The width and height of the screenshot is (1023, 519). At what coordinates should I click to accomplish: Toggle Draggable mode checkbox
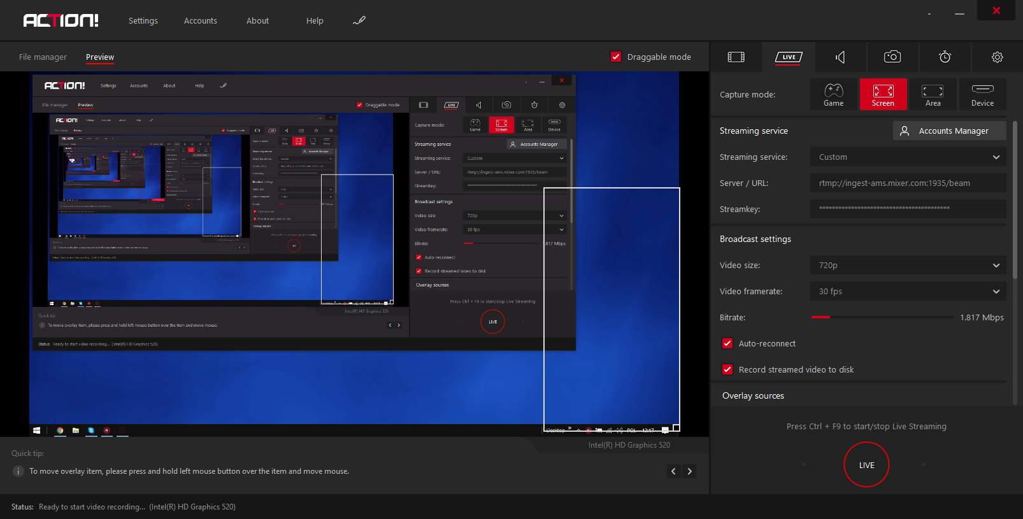pos(616,57)
